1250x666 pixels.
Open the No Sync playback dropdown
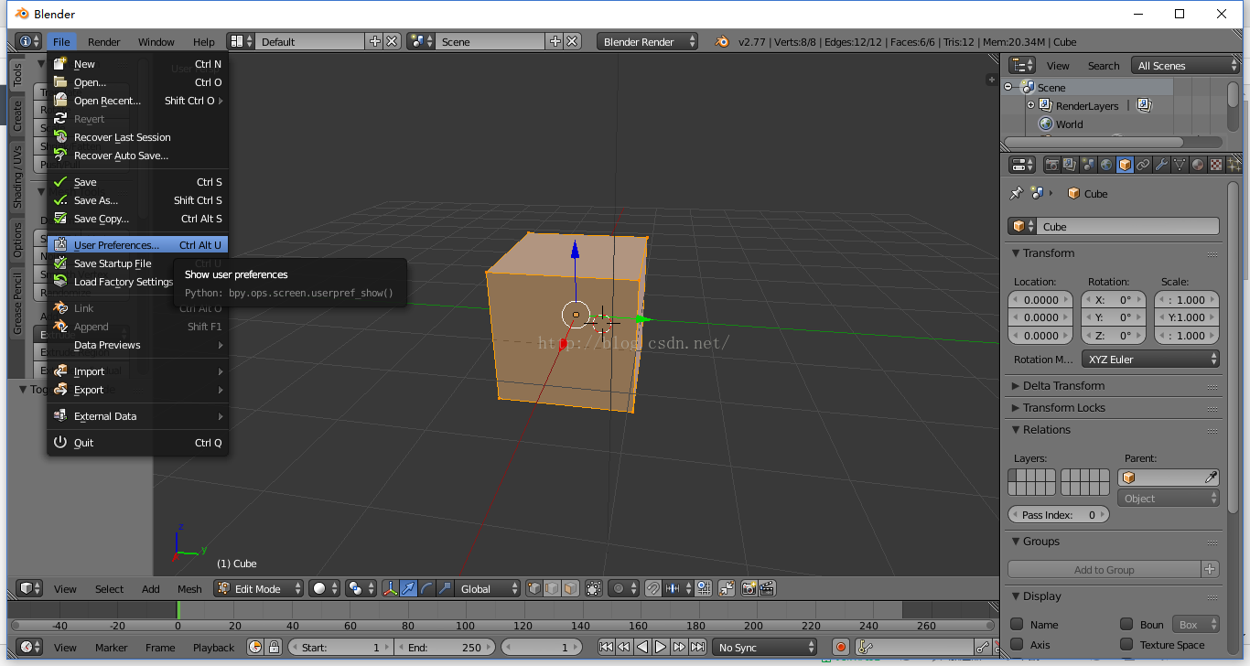tap(764, 647)
